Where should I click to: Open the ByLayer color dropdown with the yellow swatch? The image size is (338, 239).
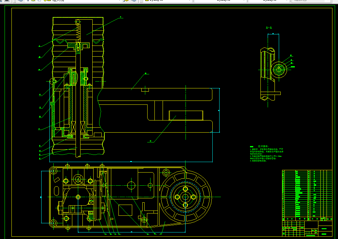click(168, 1)
